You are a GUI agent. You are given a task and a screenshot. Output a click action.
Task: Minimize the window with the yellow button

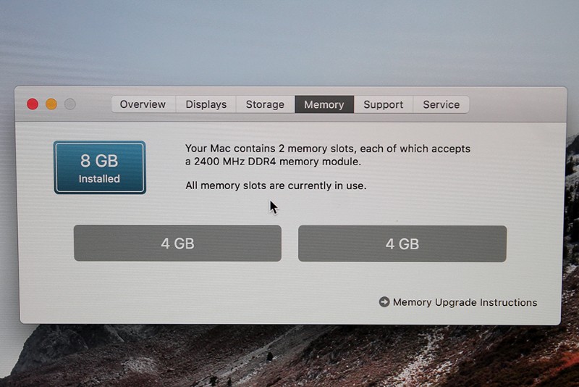51,104
